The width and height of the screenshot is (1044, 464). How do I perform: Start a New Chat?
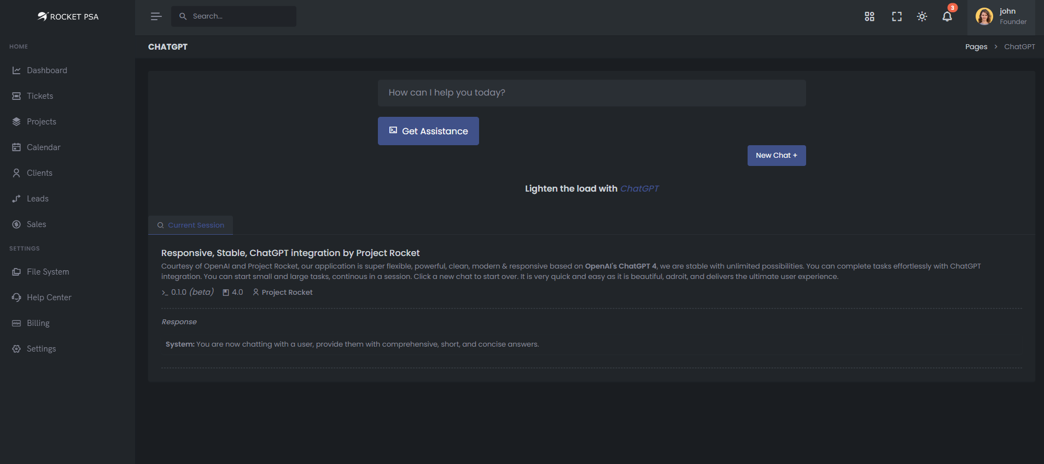[x=776, y=156]
